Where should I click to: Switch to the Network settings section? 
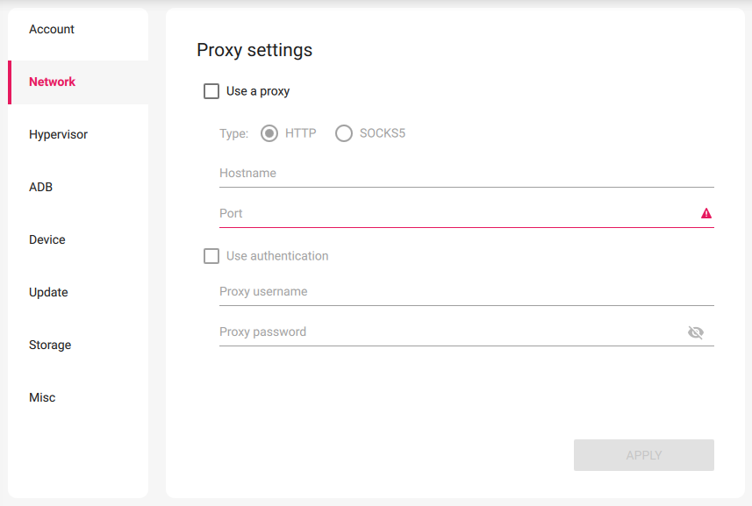tap(52, 82)
